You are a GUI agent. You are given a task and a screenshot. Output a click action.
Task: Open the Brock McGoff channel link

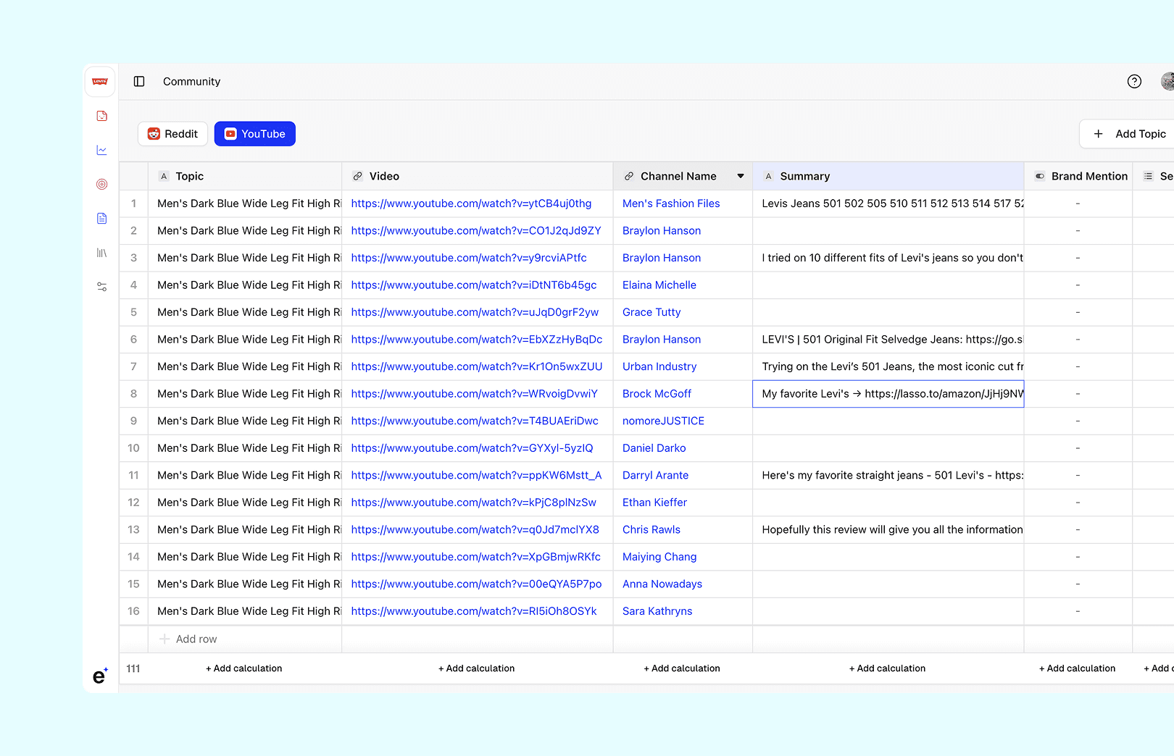pyautogui.click(x=657, y=394)
